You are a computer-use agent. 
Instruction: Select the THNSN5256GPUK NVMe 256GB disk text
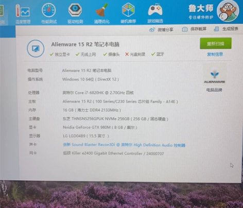click(x=115, y=119)
